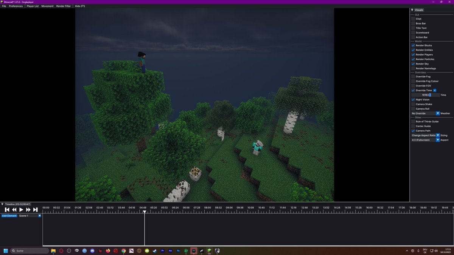
Task: Enable the Rule of Thirds Guide
Action: (x=413, y=122)
